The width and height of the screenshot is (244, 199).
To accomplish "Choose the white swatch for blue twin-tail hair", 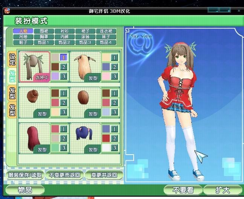I will click(x=106, y=148).
